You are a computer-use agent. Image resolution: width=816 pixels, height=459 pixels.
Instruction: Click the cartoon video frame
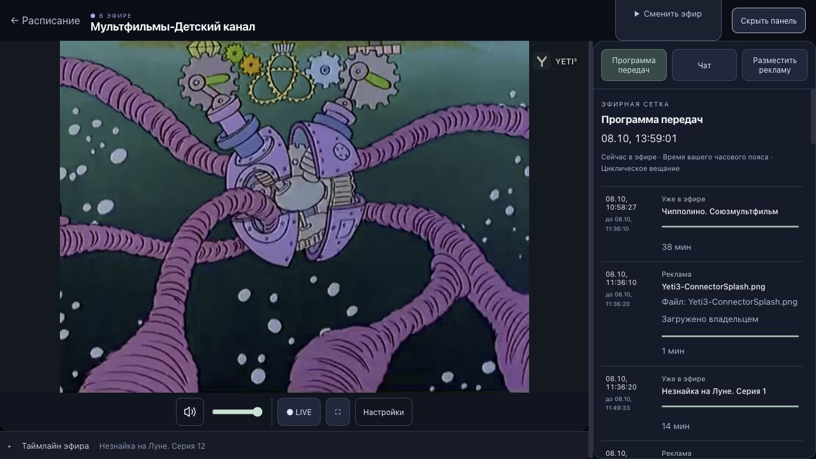coord(295,217)
